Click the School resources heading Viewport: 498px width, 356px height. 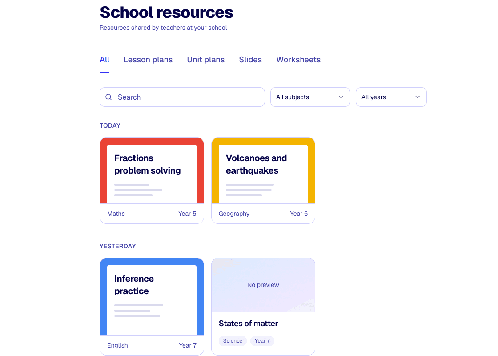[x=166, y=12]
